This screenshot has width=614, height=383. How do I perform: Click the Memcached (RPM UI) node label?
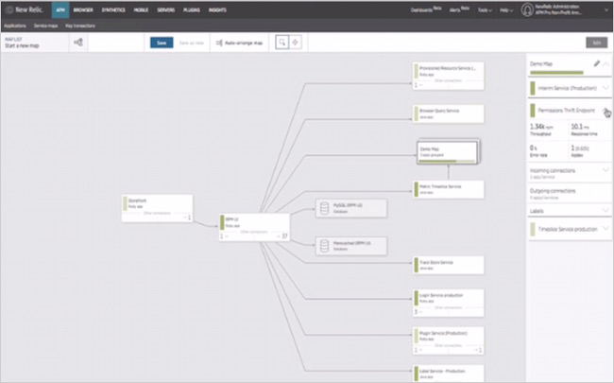(x=351, y=243)
